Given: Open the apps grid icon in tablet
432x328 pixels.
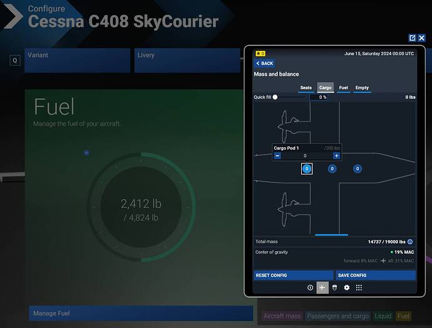Looking at the screenshot, I should (x=359, y=287).
